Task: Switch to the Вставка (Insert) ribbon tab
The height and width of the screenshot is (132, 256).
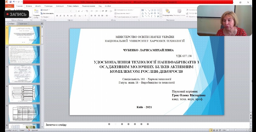Action: 28,6
